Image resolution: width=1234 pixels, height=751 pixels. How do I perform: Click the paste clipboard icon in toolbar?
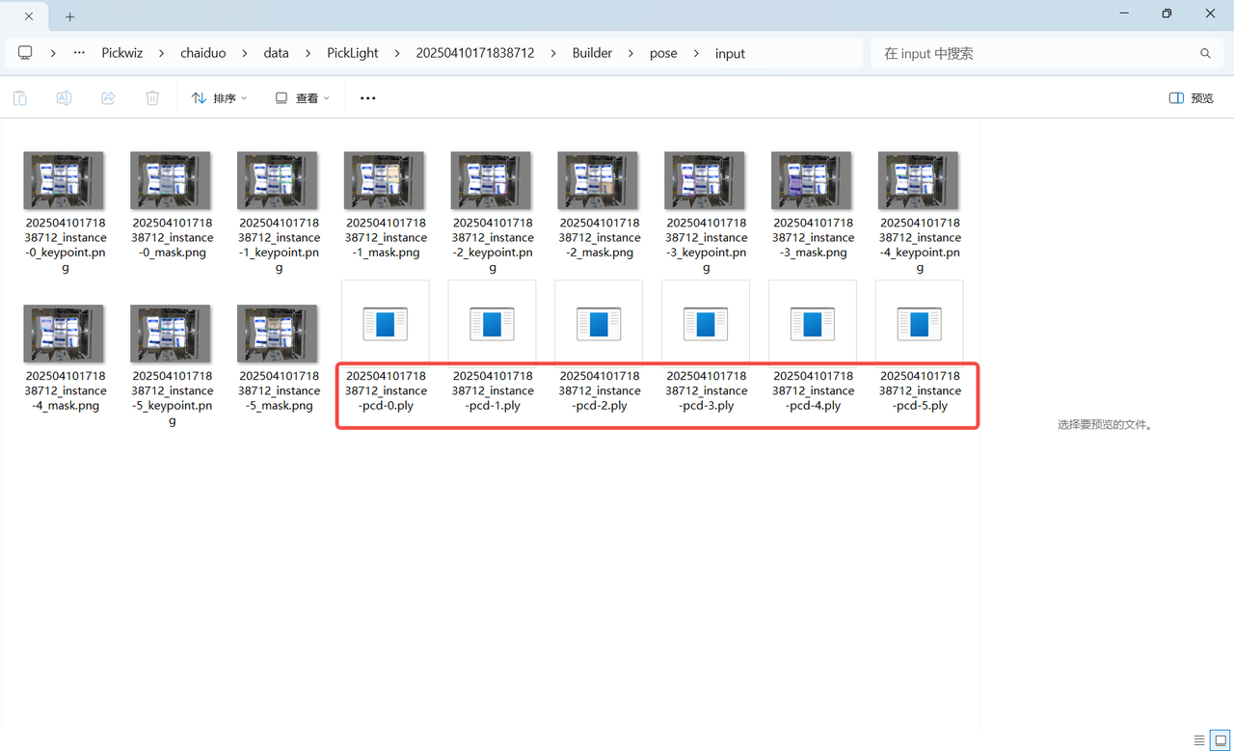20,98
